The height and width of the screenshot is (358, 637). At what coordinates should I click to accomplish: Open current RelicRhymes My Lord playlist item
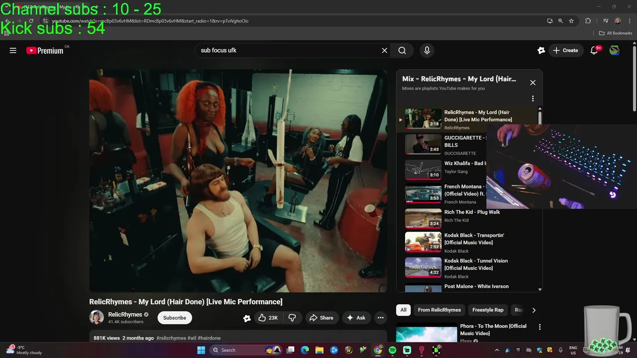click(468, 120)
